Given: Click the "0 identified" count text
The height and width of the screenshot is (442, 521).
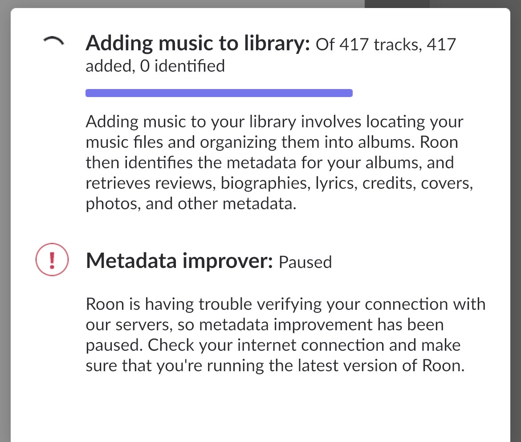Looking at the screenshot, I should 182,66.
